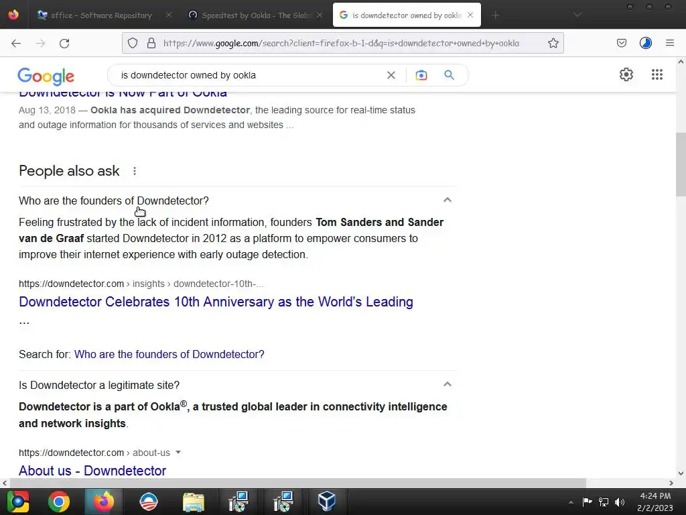Click the scroll down arrow
Viewport: 686px width, 515px height.
(x=681, y=473)
